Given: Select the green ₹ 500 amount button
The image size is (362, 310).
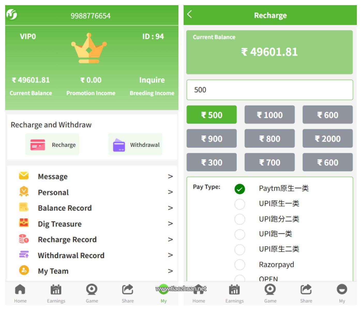Looking at the screenshot, I should coord(212,115).
